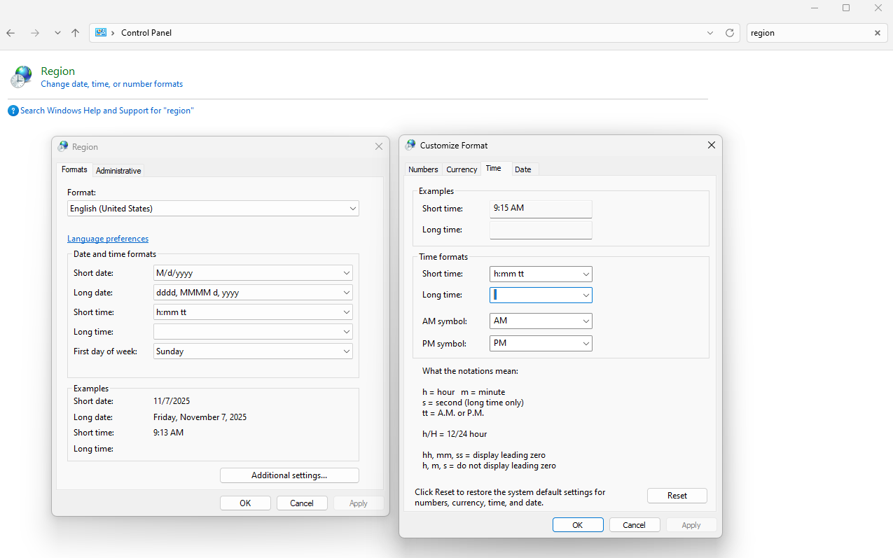Image resolution: width=893 pixels, height=558 pixels.
Task: Clear the search box with X icon
Action: click(877, 33)
